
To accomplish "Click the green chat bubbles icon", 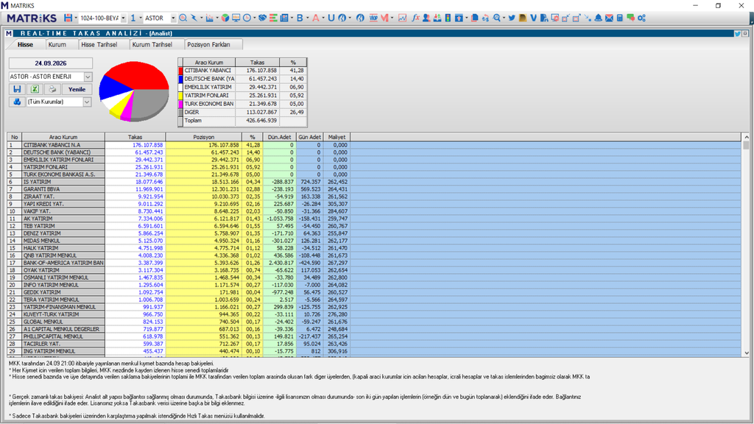I will [x=630, y=18].
